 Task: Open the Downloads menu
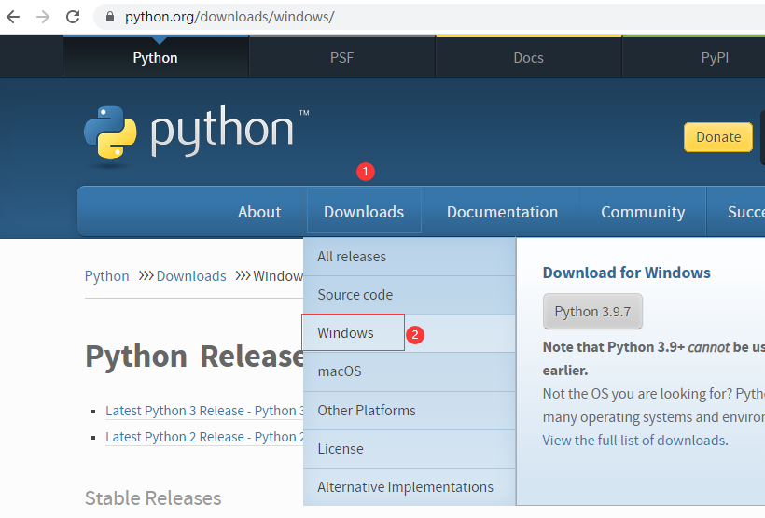pos(364,212)
